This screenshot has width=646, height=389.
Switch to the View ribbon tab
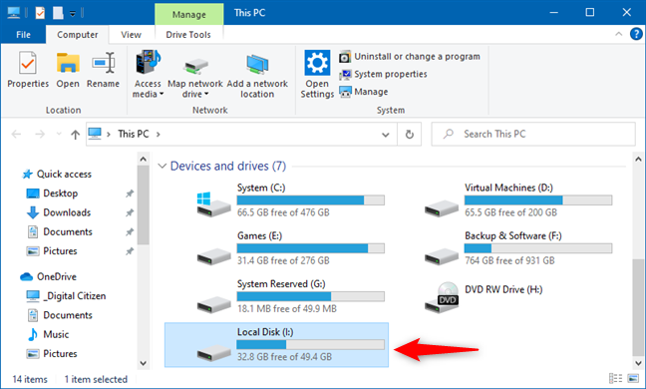click(131, 35)
